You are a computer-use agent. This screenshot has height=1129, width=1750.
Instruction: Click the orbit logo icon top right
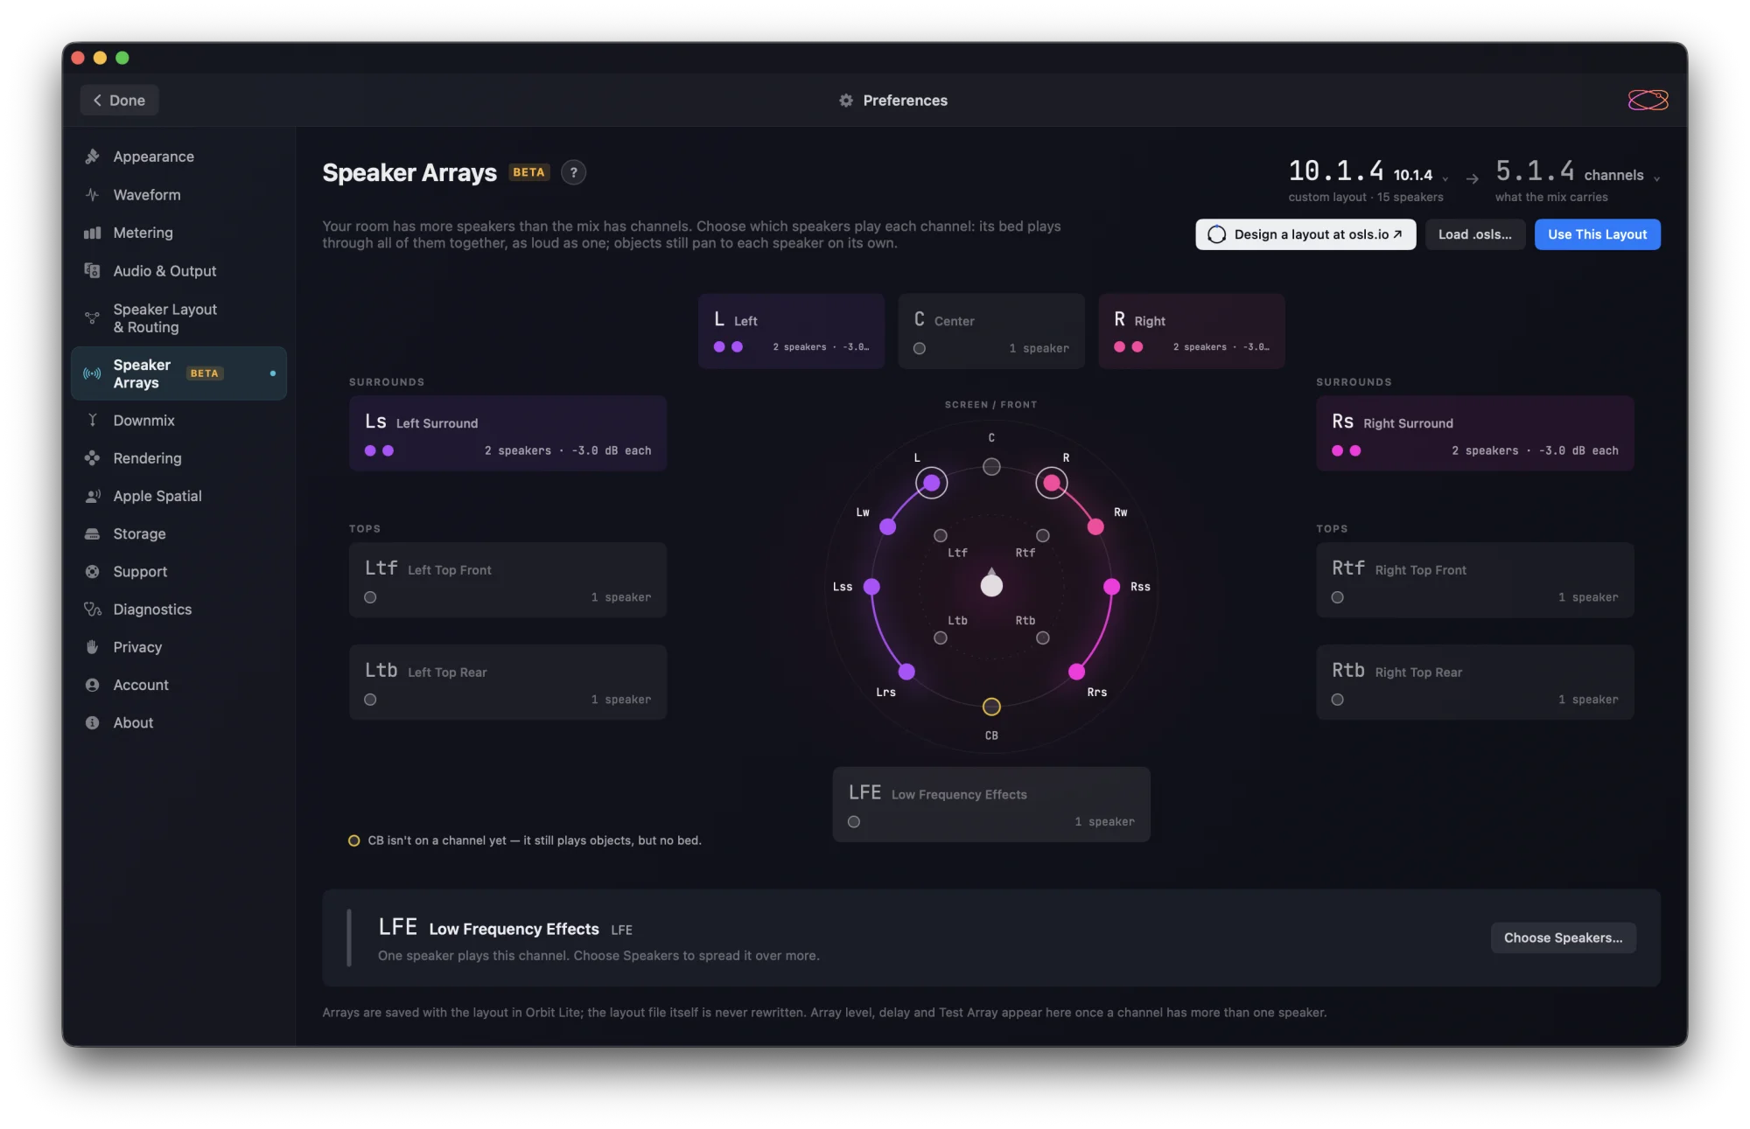[x=1648, y=100]
